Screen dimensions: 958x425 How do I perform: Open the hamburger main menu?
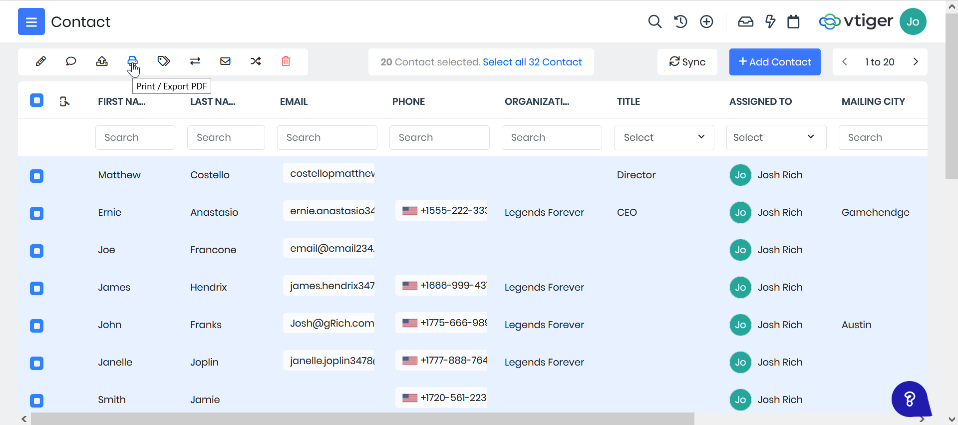coord(31,21)
